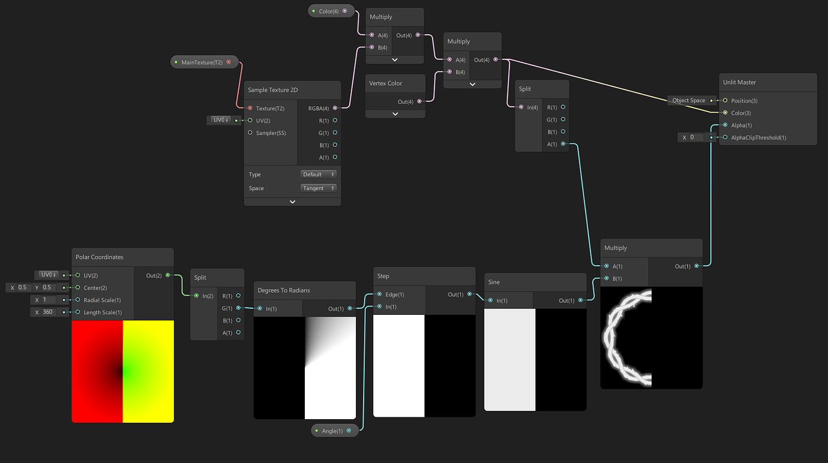Viewport: 828px width, 463px height.
Task: Click the AlphaClipThreshold X value field
Action: (698, 137)
